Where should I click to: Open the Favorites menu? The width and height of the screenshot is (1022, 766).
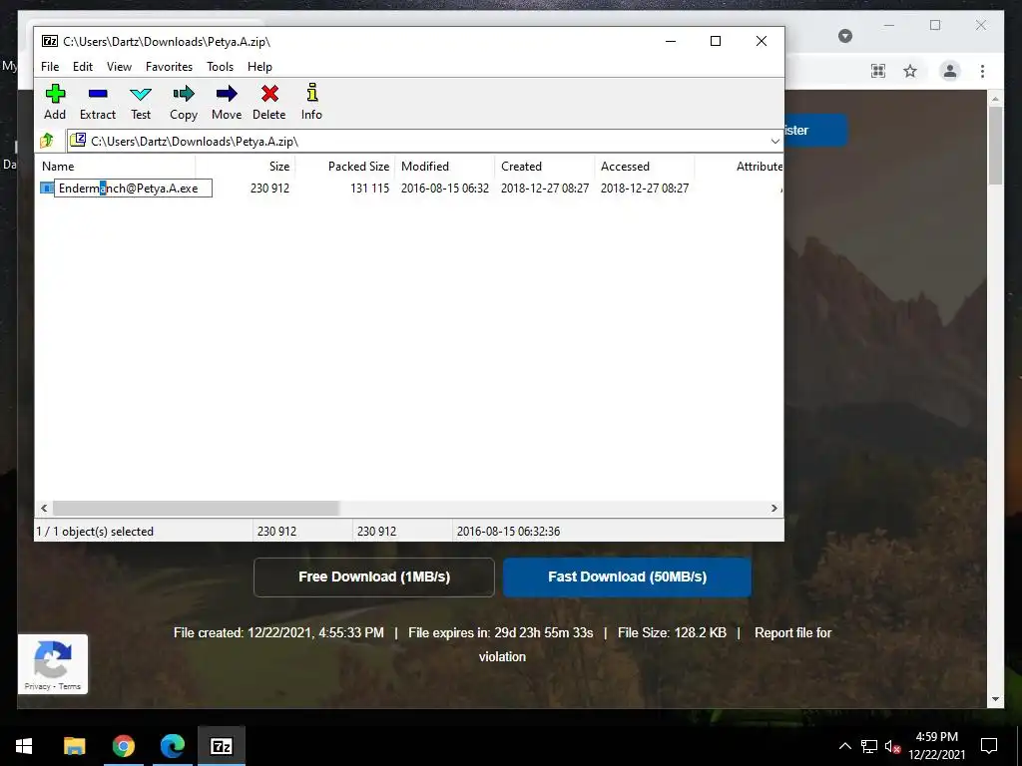click(169, 67)
